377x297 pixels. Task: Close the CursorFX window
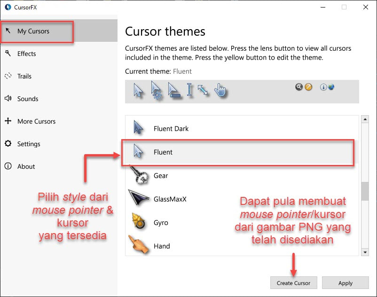365,7
